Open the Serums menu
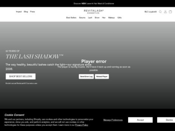This screenshot has width=175, height=131. point(82,17)
